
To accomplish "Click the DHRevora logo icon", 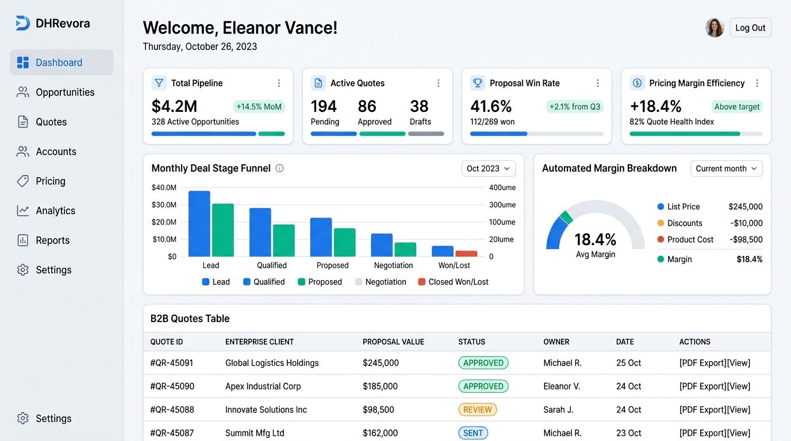I will [x=22, y=23].
